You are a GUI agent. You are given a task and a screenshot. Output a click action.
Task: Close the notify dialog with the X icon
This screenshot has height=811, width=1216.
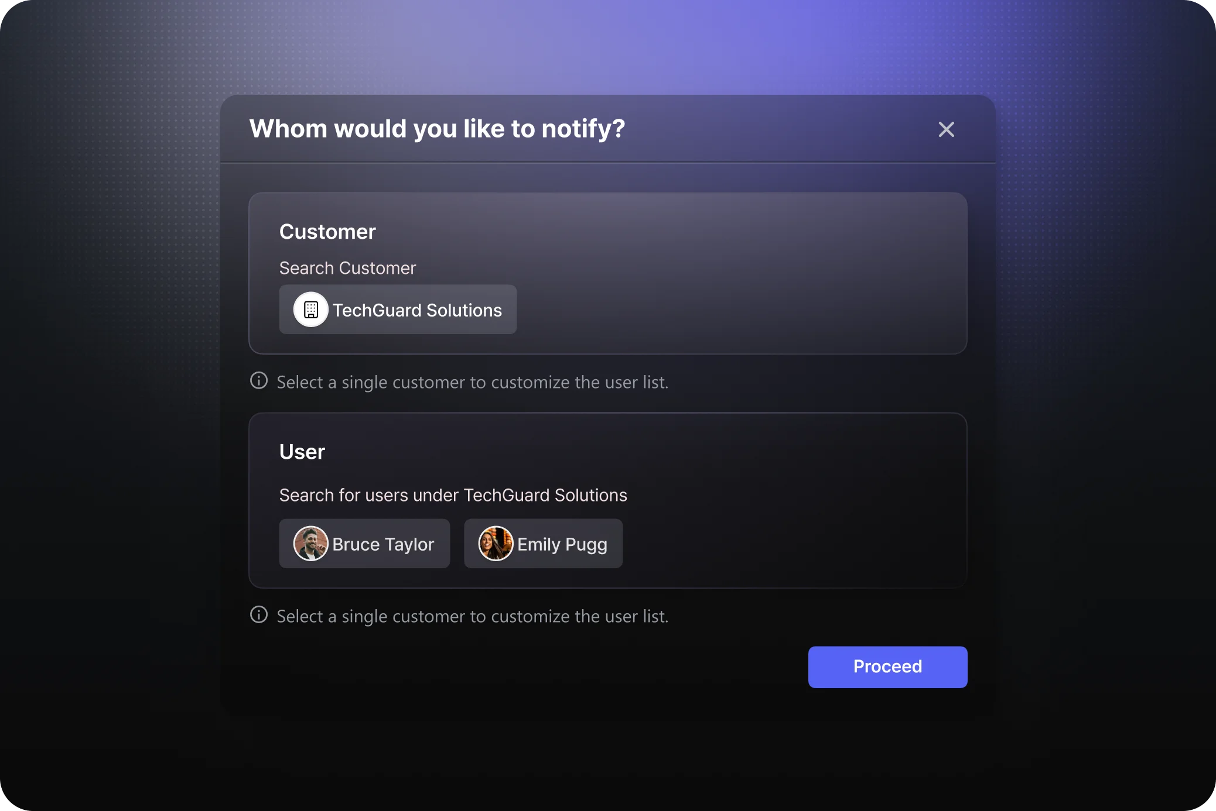coord(946,129)
